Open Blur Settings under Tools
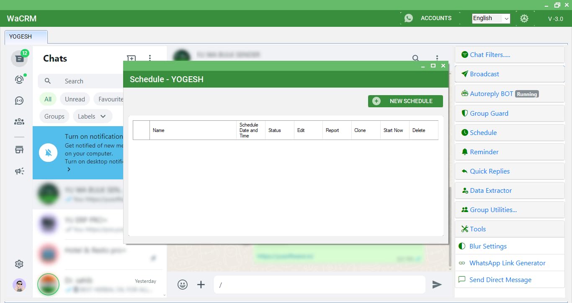 [510, 246]
